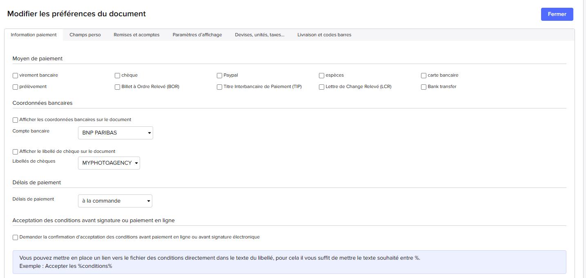Click the Fermer button

pyautogui.click(x=557, y=14)
